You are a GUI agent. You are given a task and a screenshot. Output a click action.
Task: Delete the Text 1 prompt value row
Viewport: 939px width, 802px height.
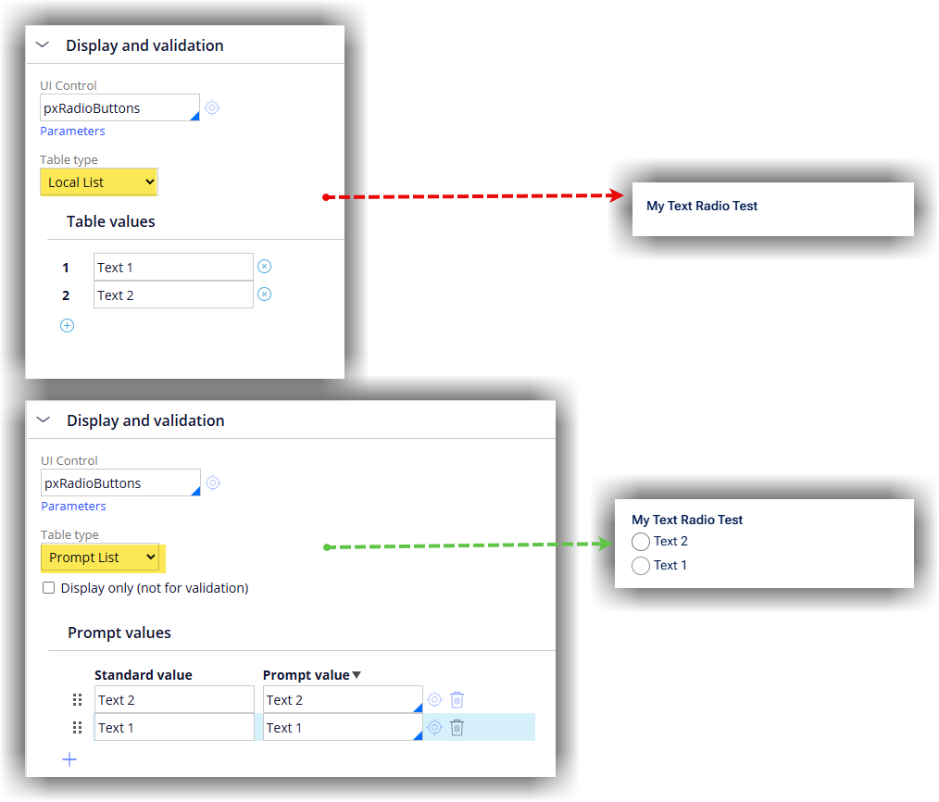[457, 728]
